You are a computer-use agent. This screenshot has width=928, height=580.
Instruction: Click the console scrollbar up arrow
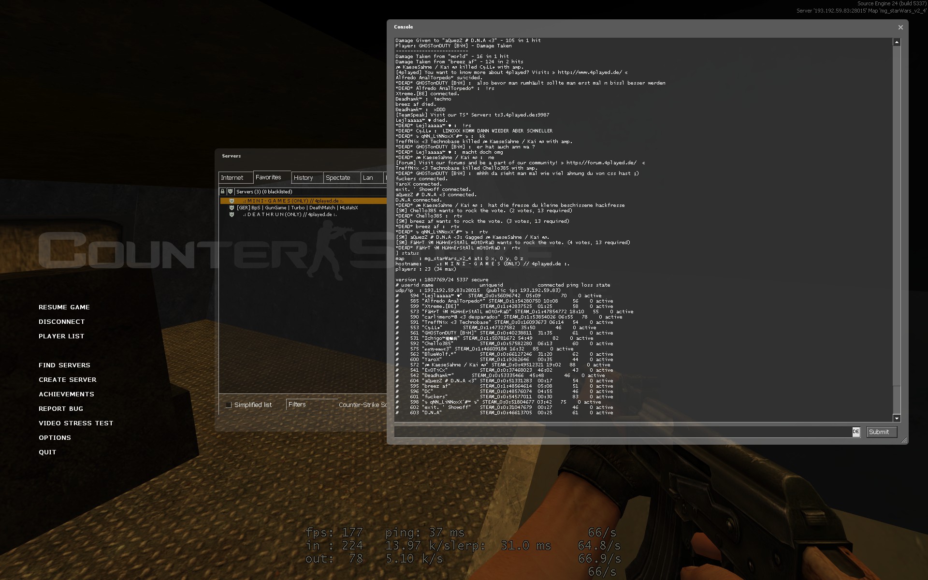coord(897,42)
